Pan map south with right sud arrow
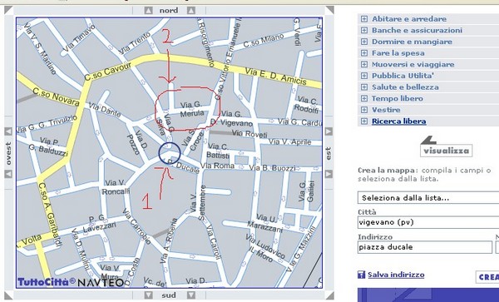This screenshot has width=499, height=302. click(191, 295)
